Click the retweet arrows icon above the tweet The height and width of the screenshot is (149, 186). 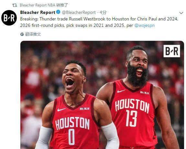point(15,5)
